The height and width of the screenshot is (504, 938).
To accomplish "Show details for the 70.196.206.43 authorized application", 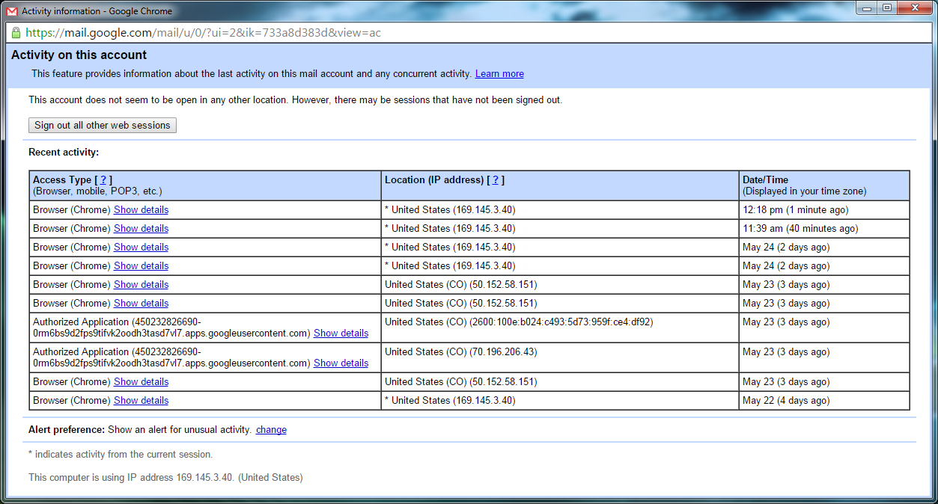I will (341, 363).
